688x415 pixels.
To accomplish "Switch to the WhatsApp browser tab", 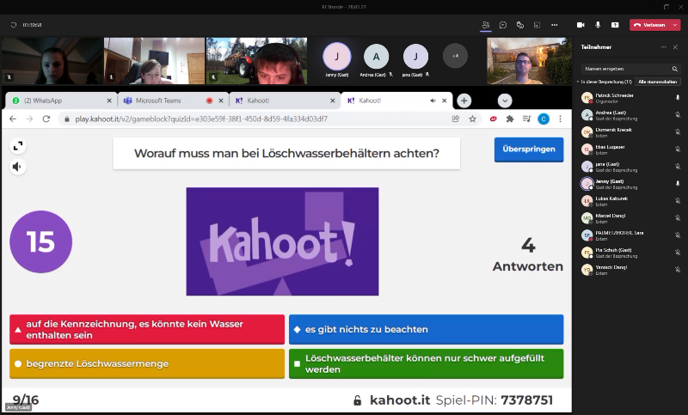I will pos(58,101).
